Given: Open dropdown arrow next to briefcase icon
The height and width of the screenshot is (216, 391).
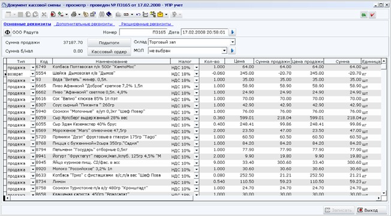Looking at the screenshot, I should tap(166, 14).
